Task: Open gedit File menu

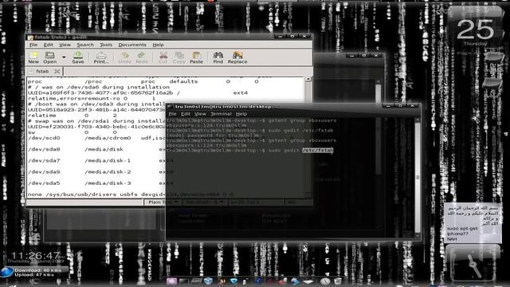Action: pyautogui.click(x=33, y=45)
